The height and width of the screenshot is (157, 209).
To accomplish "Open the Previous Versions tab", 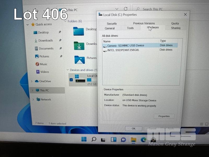I will [144, 24].
